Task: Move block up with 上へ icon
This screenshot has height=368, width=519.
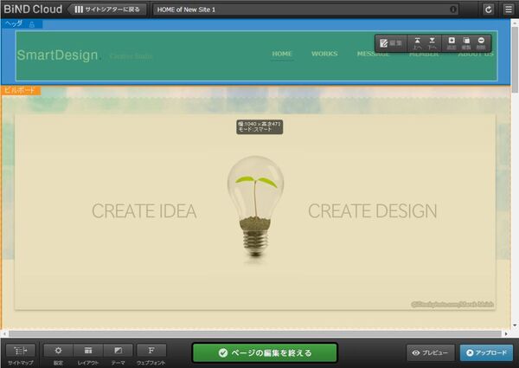Action: (x=418, y=42)
